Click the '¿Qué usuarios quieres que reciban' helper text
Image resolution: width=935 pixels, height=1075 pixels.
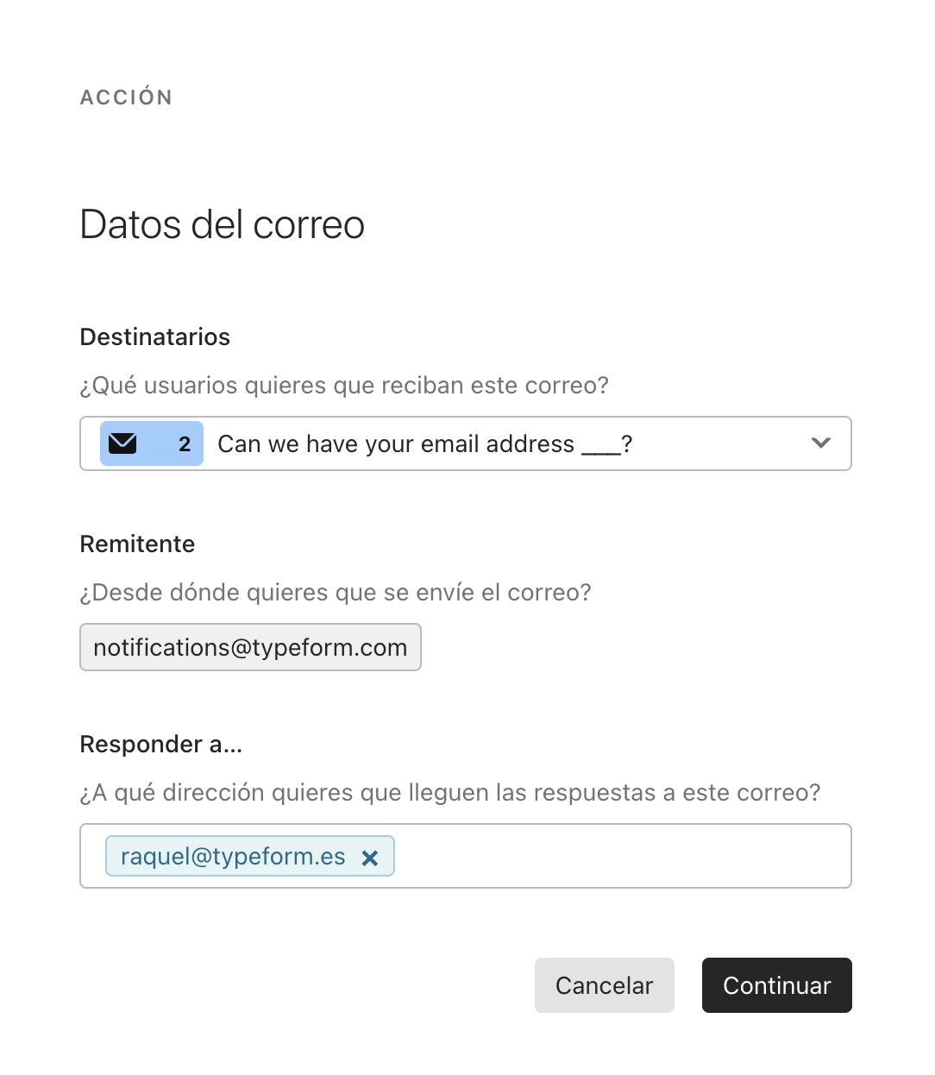344,385
